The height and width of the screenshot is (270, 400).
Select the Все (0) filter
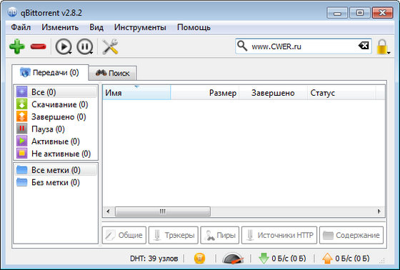56,92
